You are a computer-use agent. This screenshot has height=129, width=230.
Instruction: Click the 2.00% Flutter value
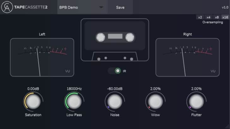(196, 89)
